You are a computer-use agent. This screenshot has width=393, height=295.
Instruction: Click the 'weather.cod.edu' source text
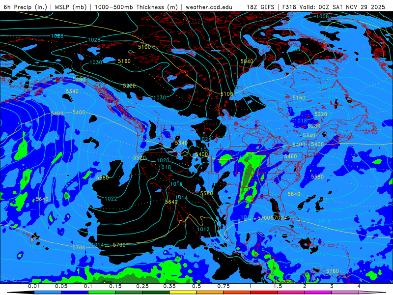point(209,7)
